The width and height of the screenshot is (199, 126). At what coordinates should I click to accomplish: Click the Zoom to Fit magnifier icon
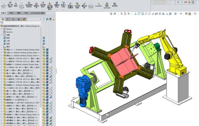(x=146, y=13)
